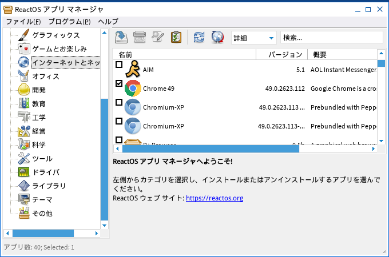Select the ゲームとお楽しみ cards icon

tap(24, 49)
